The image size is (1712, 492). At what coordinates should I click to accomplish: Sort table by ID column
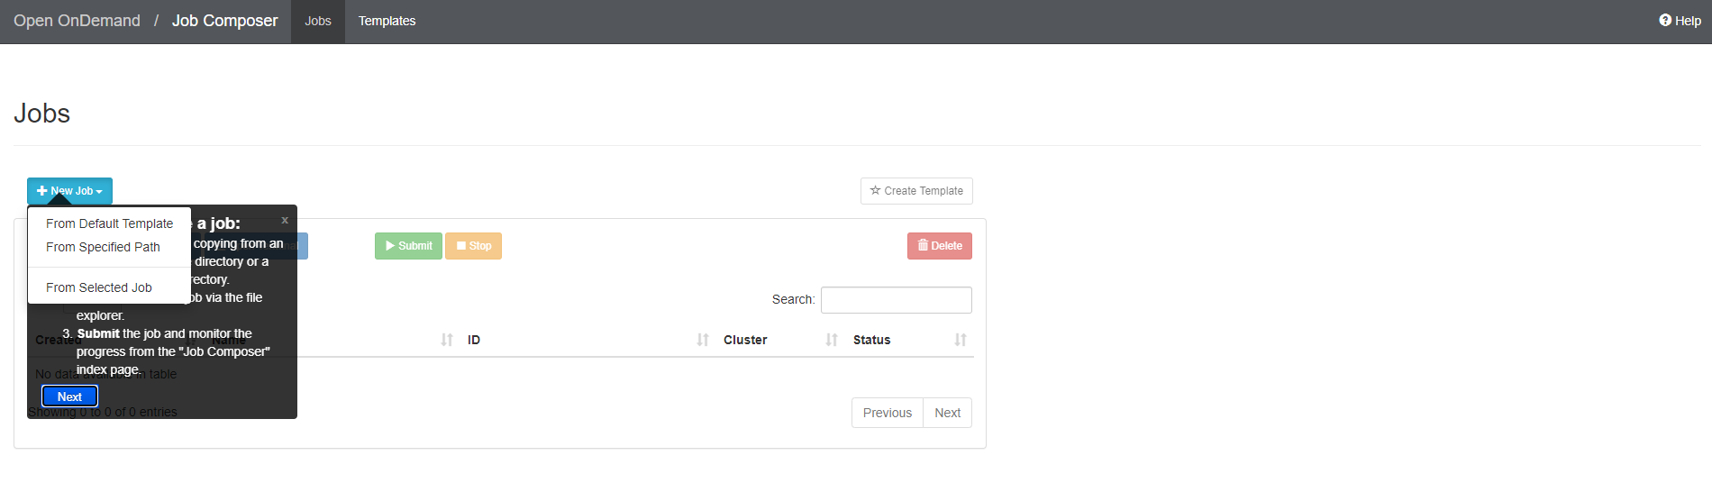pyautogui.click(x=587, y=340)
